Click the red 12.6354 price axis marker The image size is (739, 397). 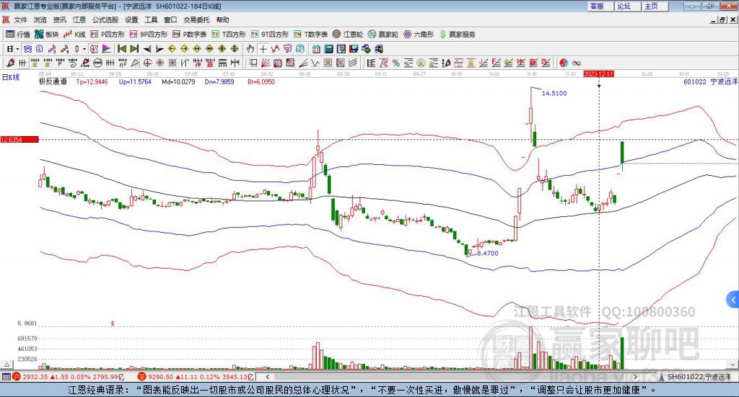[19, 140]
